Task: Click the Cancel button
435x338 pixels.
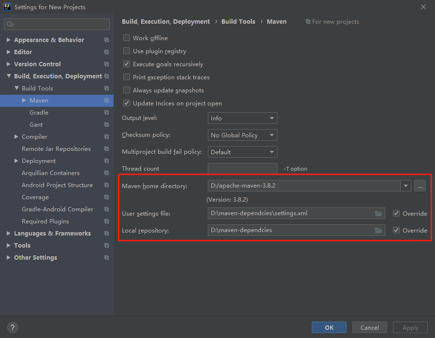Action: coord(370,327)
